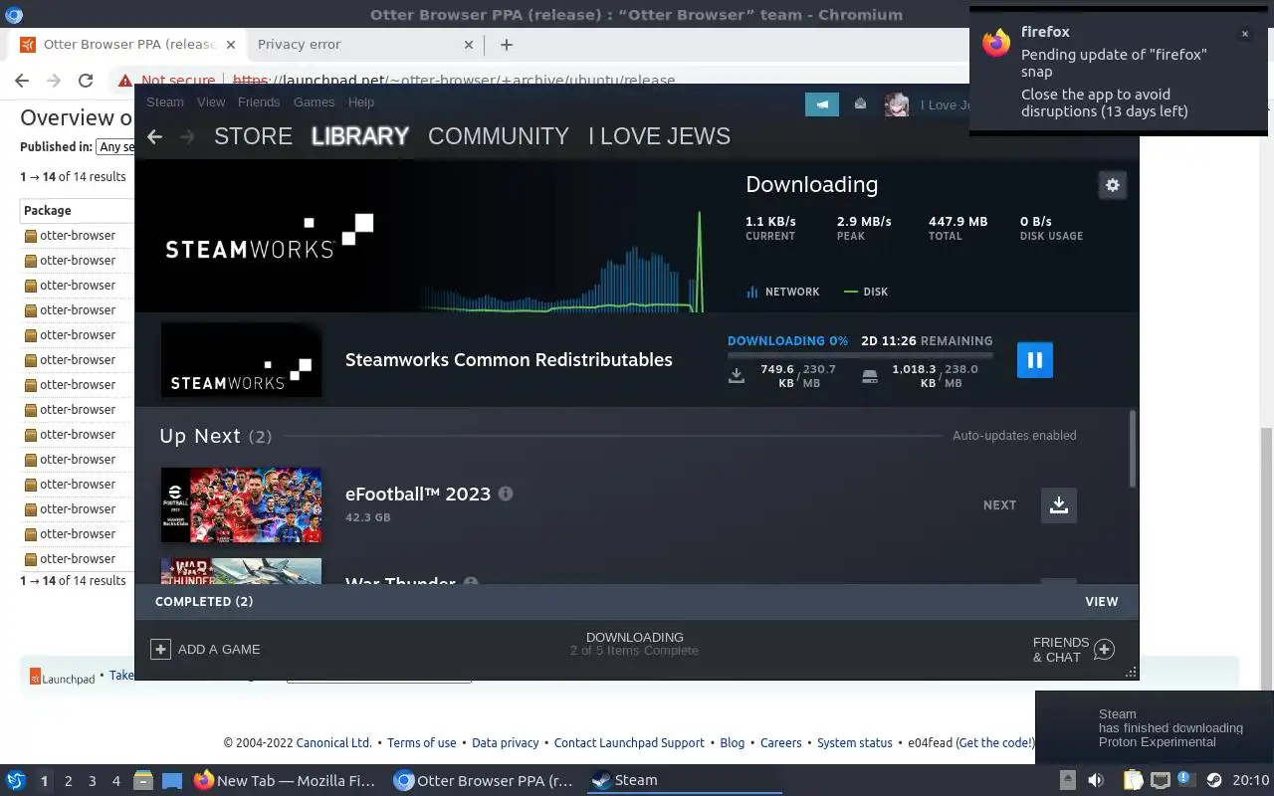The width and height of the screenshot is (1274, 796).
Task: Open Friends & Chat plus icon
Action: (x=1104, y=650)
